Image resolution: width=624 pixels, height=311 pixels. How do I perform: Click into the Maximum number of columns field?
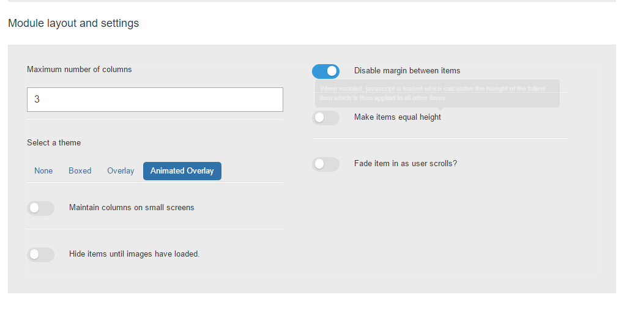155,100
